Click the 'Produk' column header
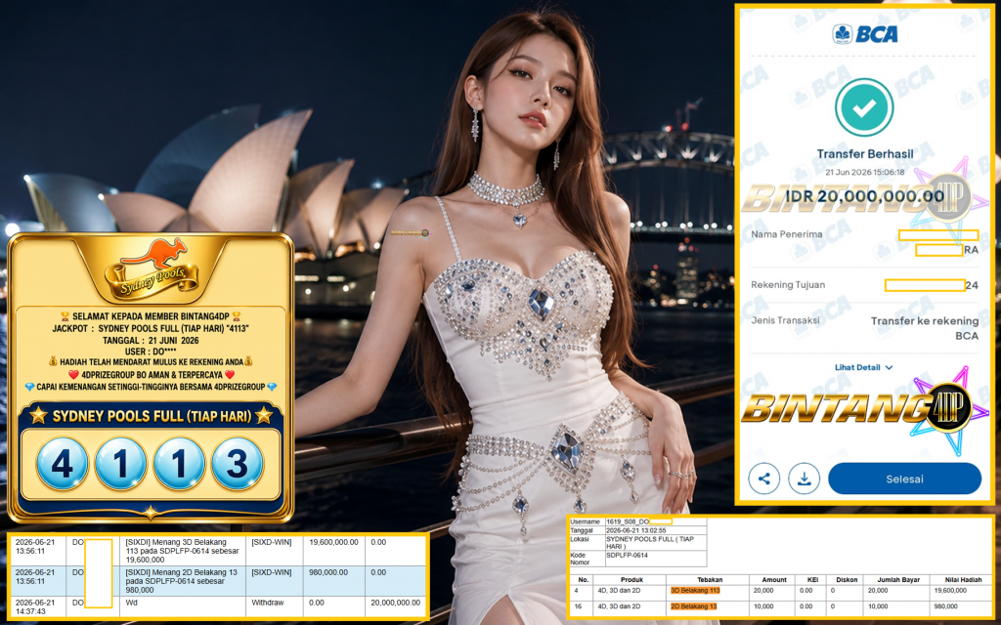 coord(631,580)
